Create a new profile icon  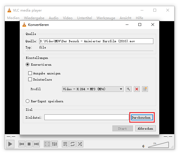coord(145,89)
